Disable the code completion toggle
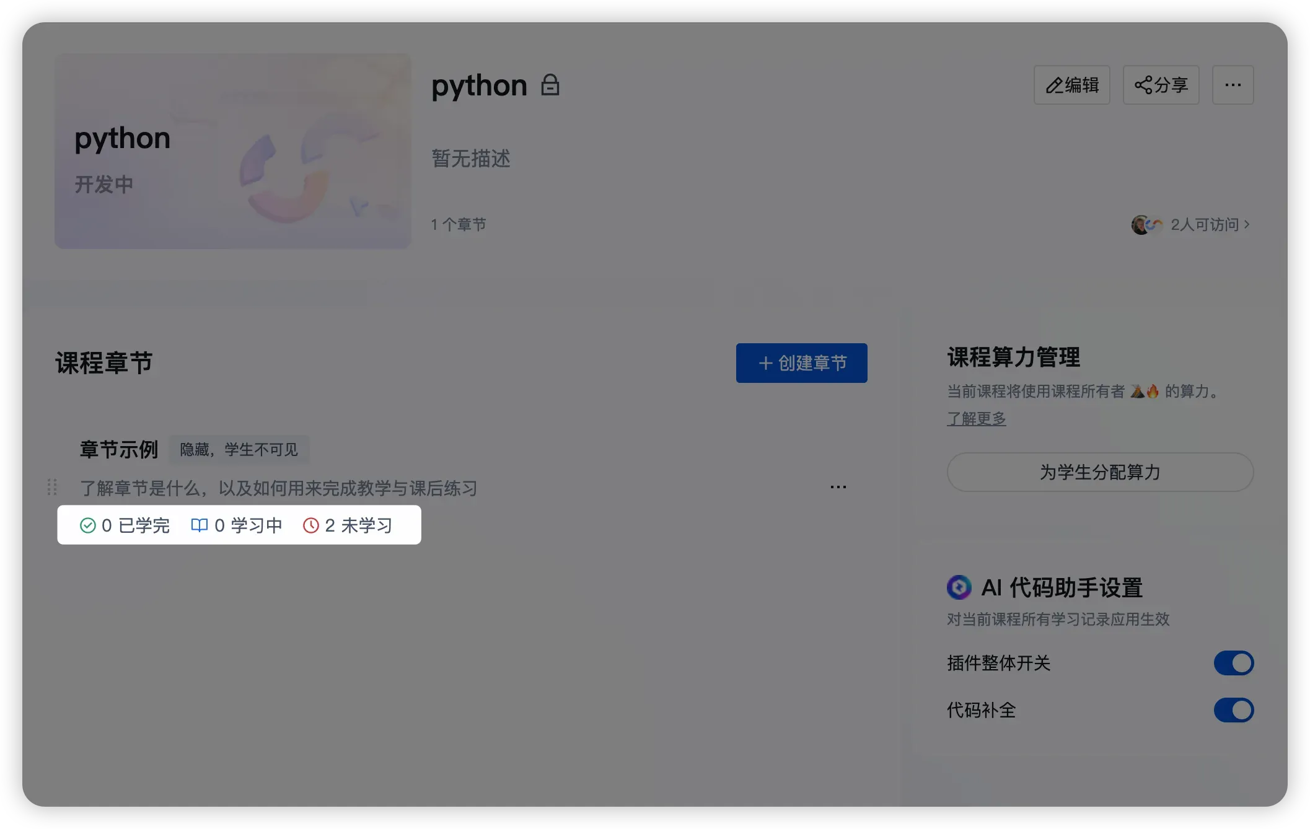1310x829 pixels. [x=1233, y=710]
